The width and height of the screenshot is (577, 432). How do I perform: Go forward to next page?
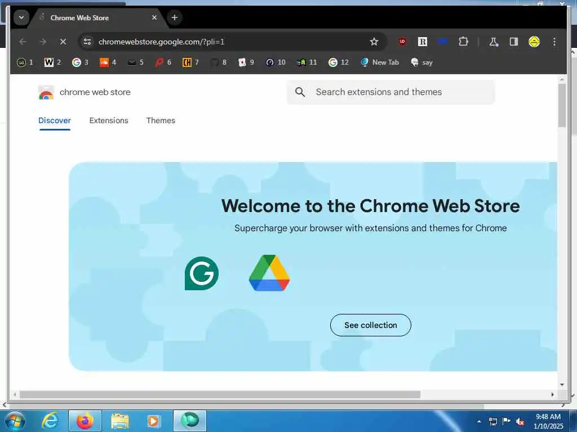tap(43, 42)
